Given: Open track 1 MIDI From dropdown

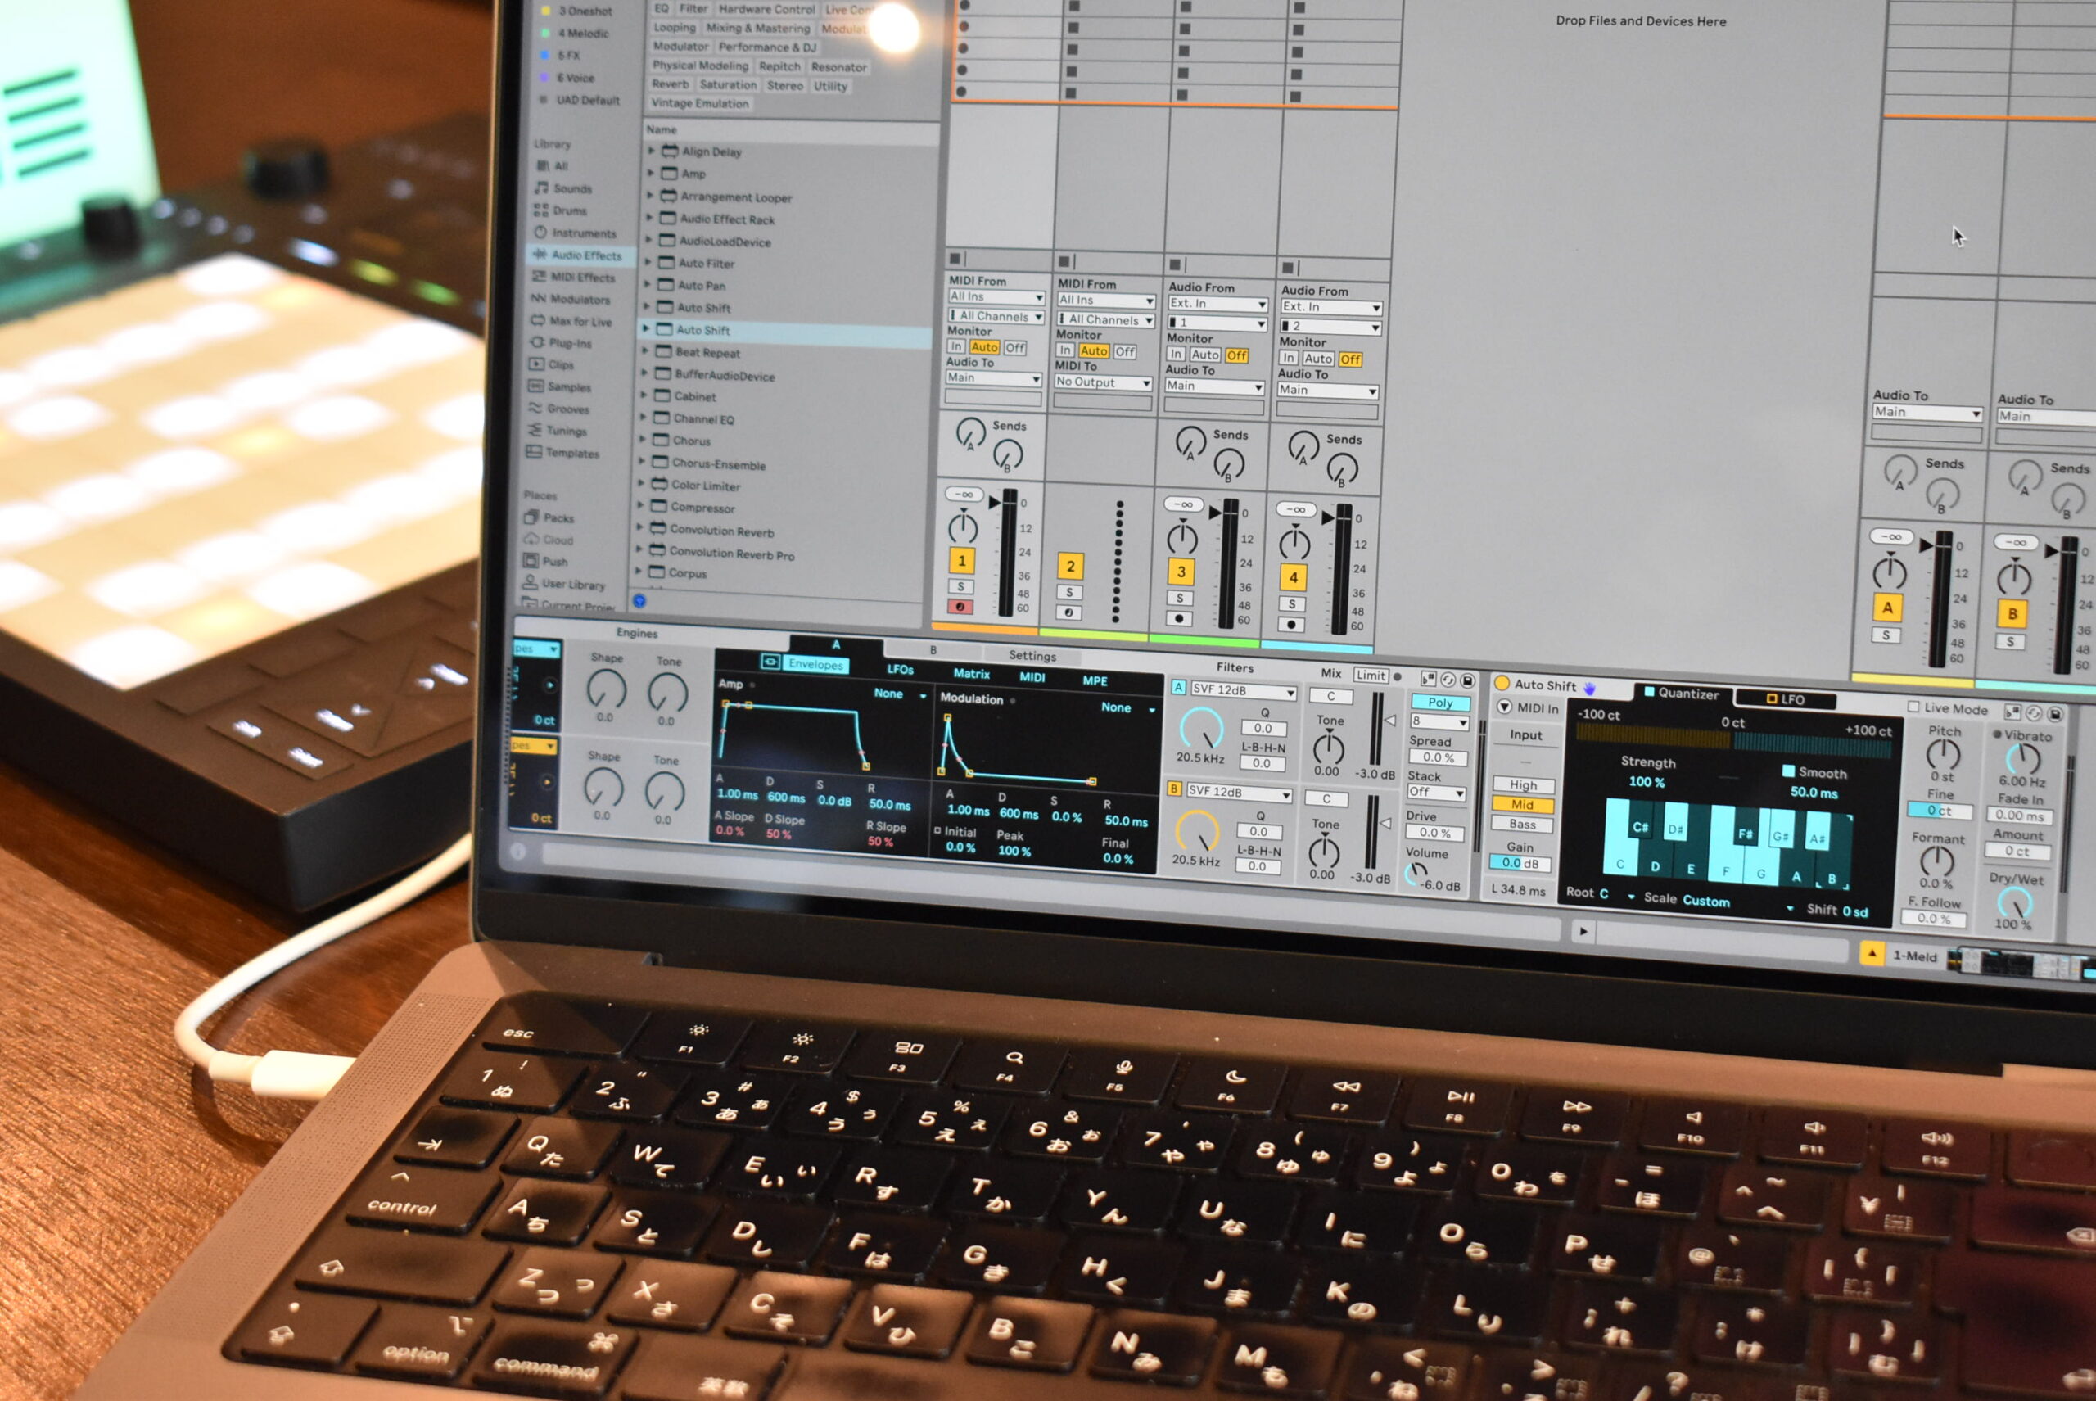Looking at the screenshot, I should coord(996,296).
